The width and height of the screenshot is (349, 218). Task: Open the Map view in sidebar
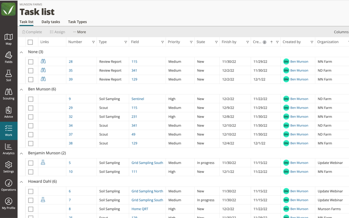click(9, 39)
